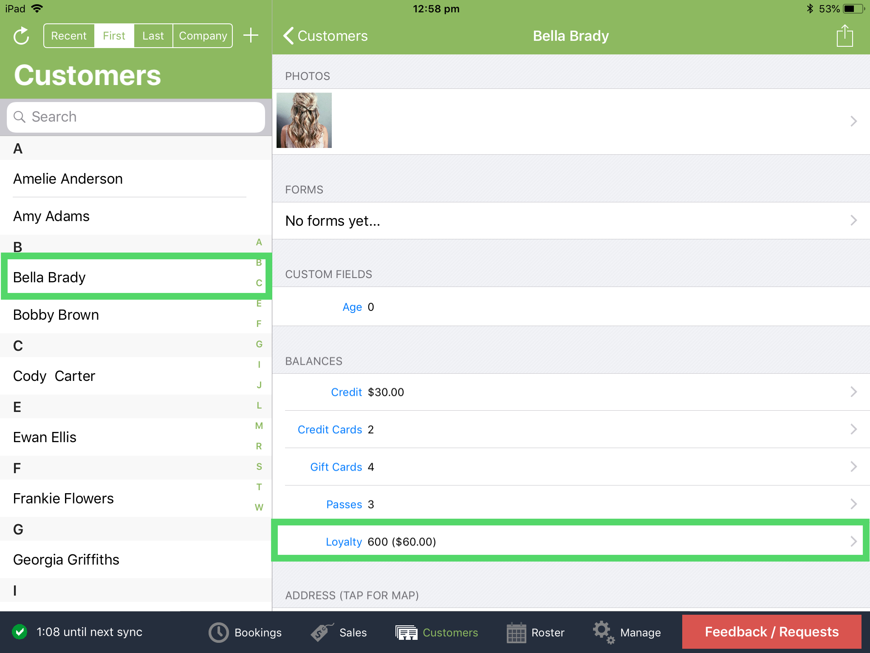
Task: Click the Feedback / Requests button
Action: pyautogui.click(x=771, y=632)
